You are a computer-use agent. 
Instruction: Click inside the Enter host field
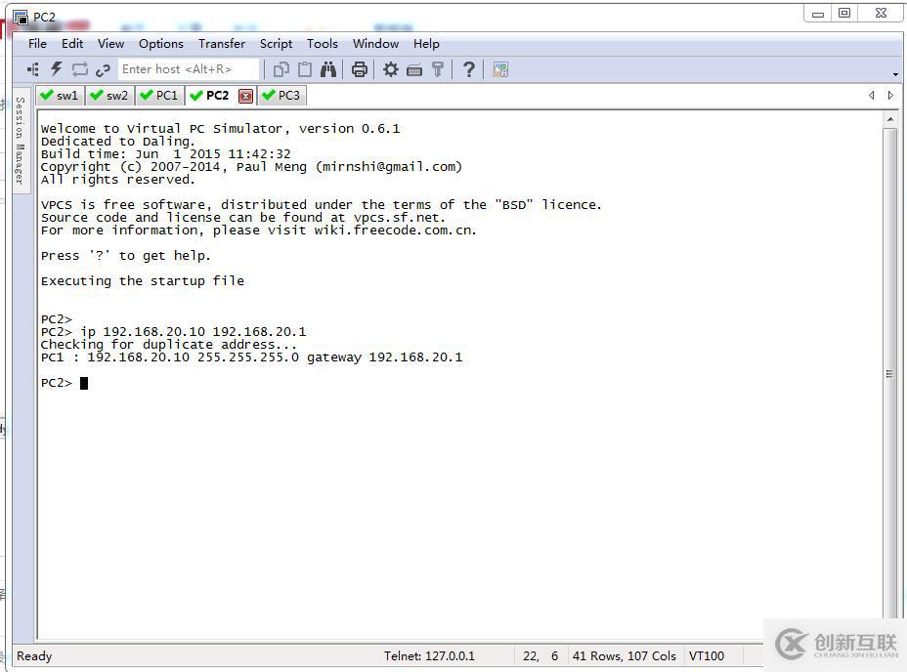coord(188,69)
